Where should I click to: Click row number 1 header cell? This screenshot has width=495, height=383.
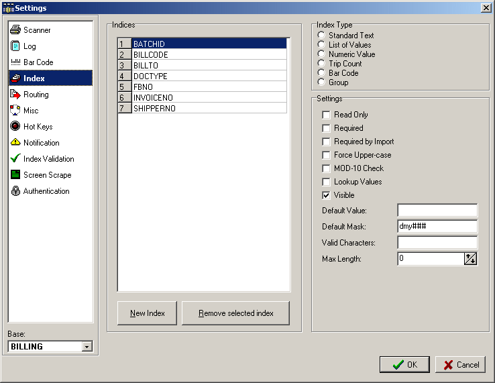click(124, 44)
